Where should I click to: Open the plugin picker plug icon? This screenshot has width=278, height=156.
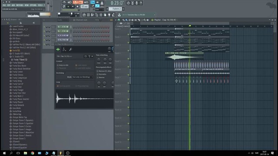[109, 15]
